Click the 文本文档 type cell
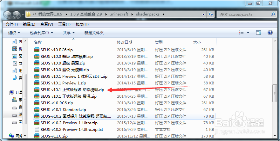Viewport: 280px width, 141px height. (x=162, y=129)
